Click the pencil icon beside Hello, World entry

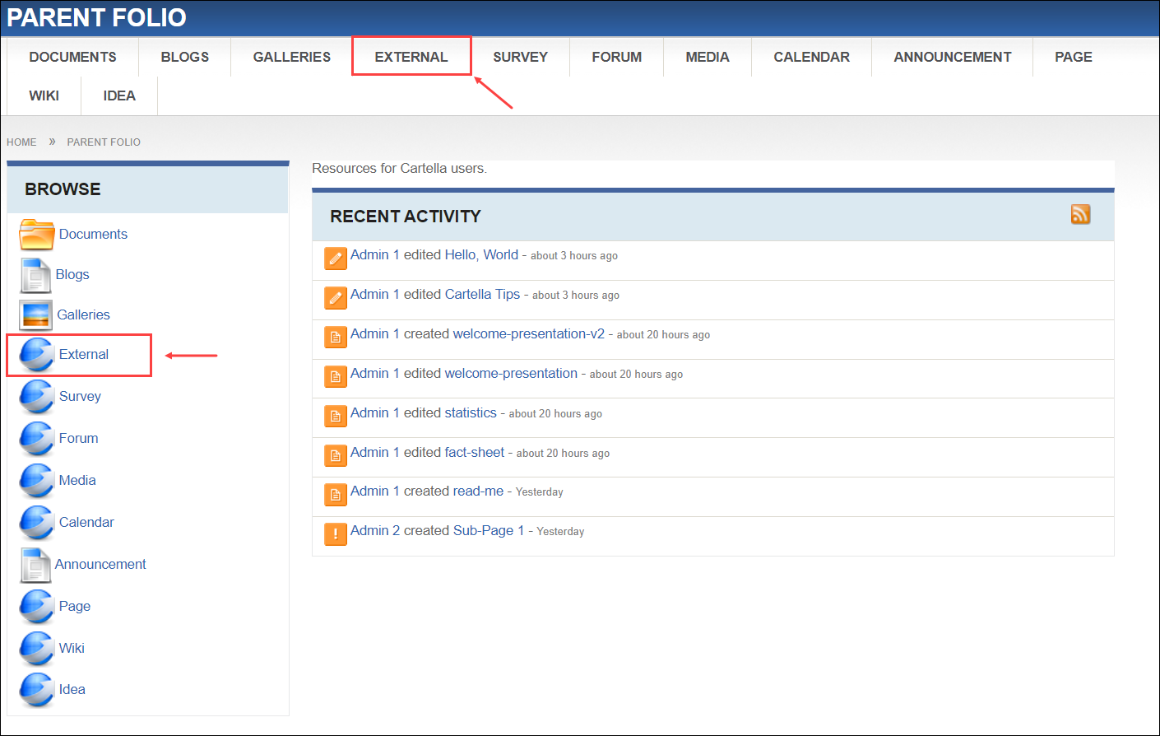(335, 258)
